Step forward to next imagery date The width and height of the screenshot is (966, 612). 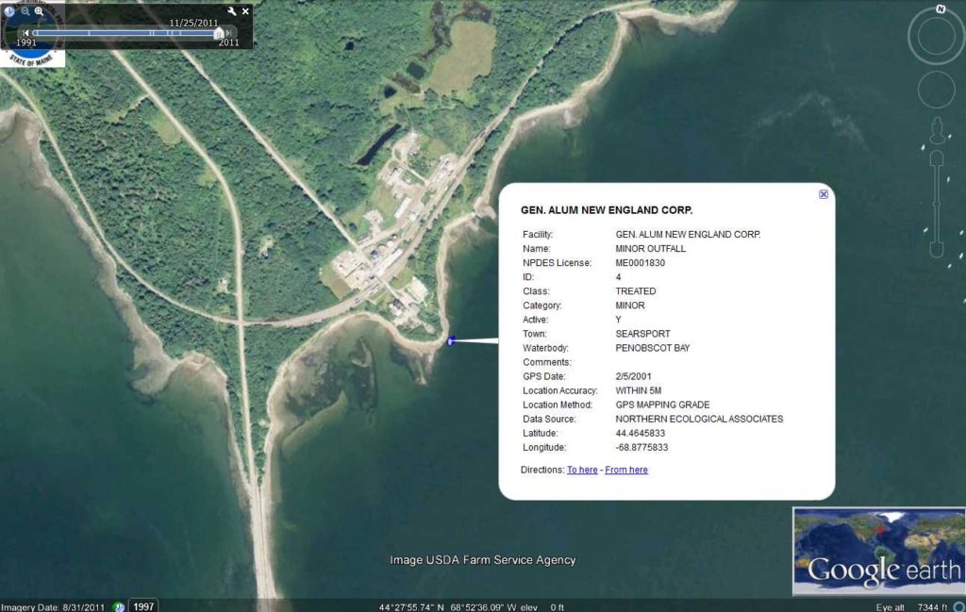tap(228, 33)
